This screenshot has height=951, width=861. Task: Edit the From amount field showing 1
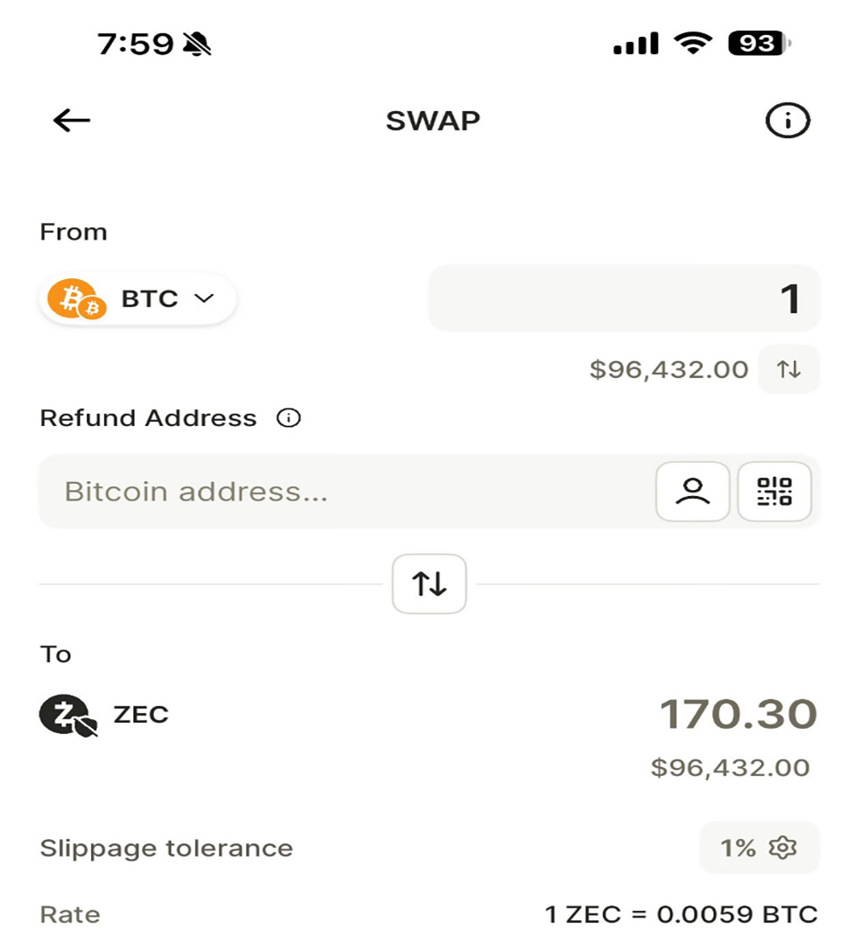click(623, 299)
